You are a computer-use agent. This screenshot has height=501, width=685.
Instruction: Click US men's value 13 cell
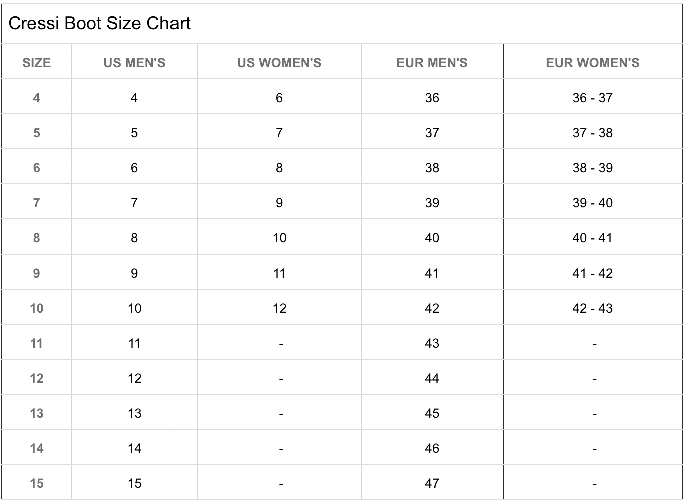[x=134, y=413]
